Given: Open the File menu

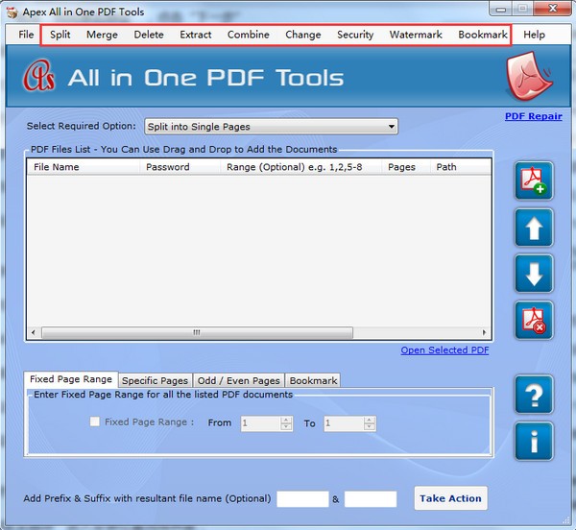Looking at the screenshot, I should click(x=26, y=35).
